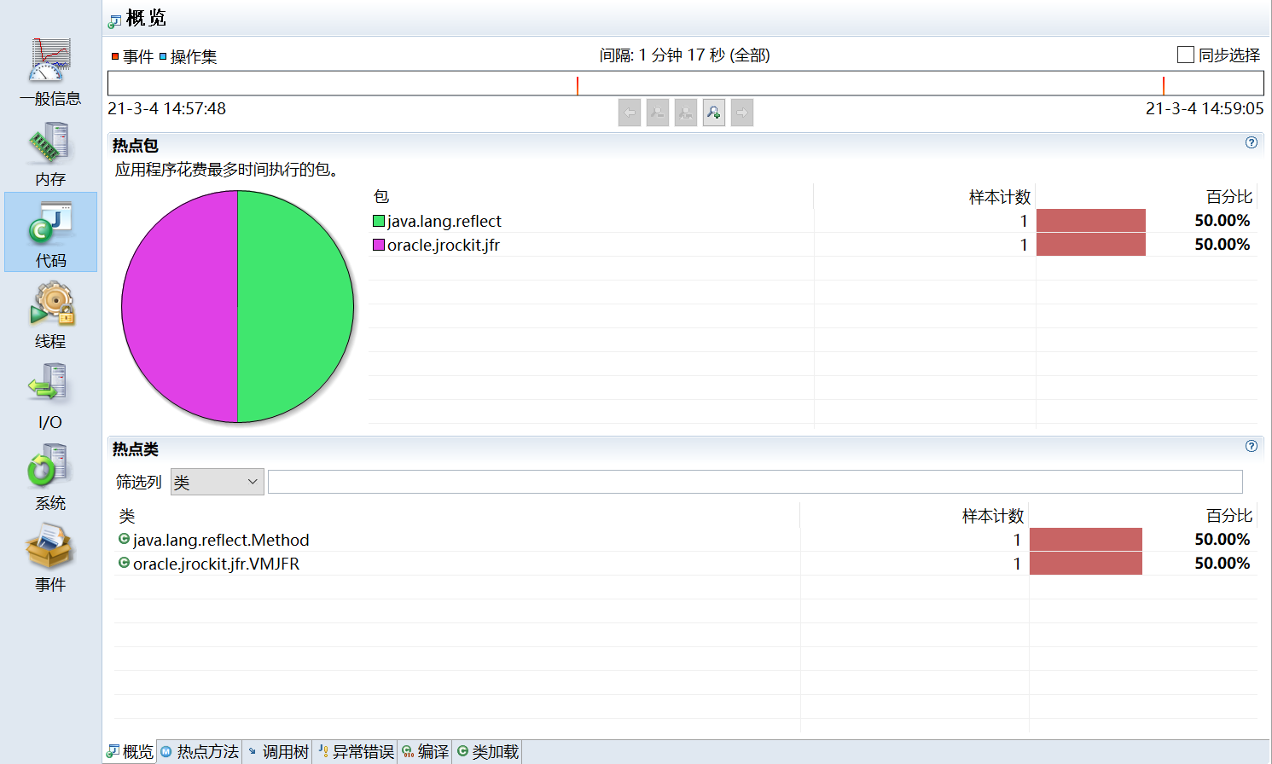Click the class filter text input field
Viewport: 1272px width, 764px height.
(x=754, y=482)
